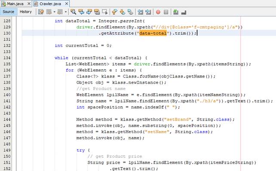The image size is (276, 171).
Task: Jump to Next Bookmark
Action: [x=123, y=12]
